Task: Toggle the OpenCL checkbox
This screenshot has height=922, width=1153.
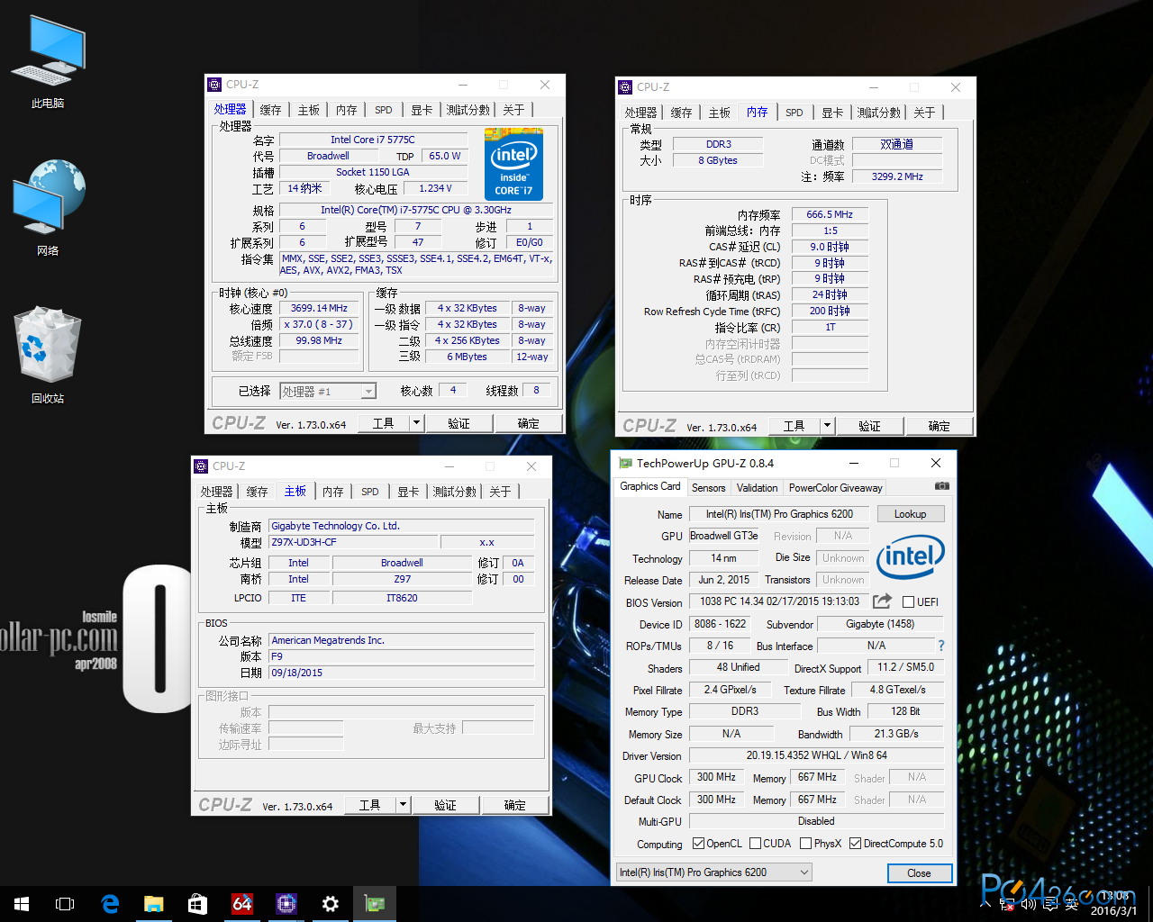Action: point(698,844)
